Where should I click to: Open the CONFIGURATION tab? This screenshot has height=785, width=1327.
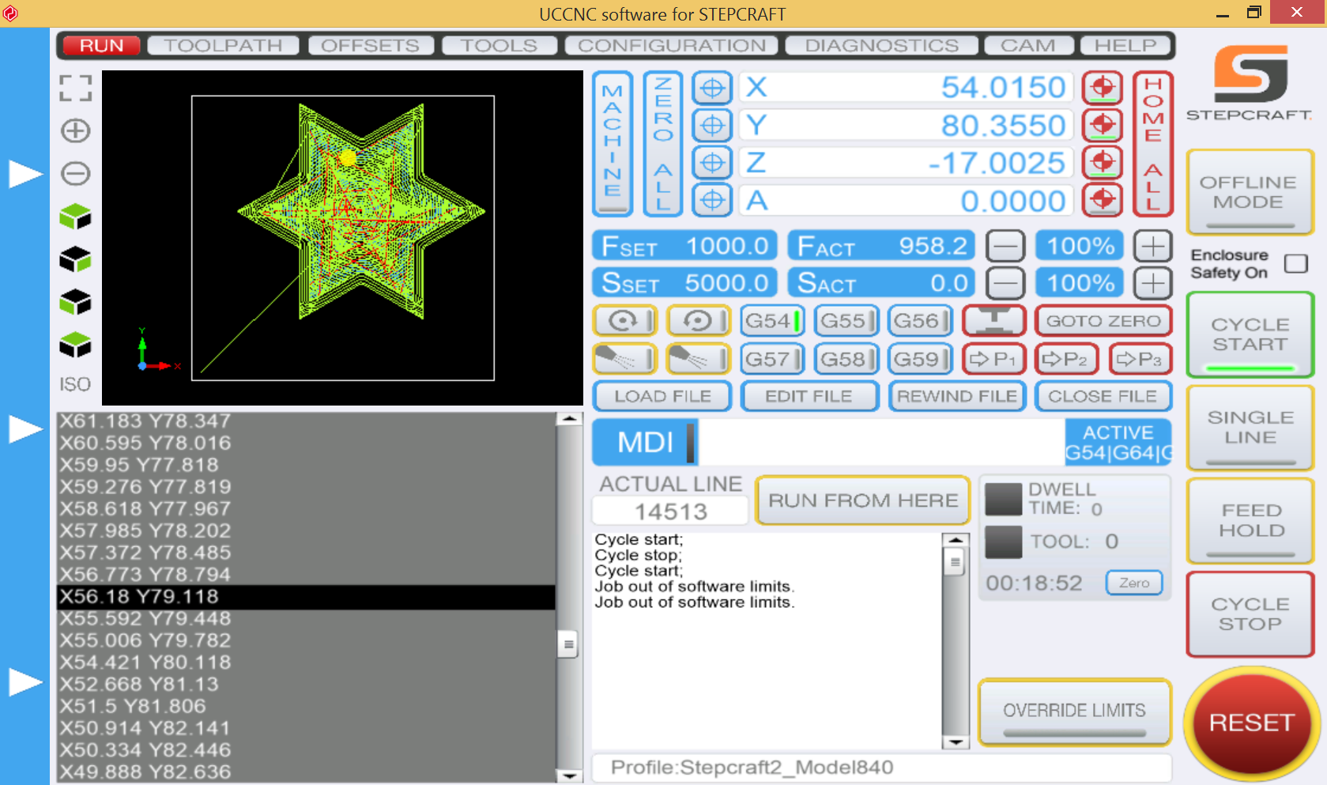(x=672, y=46)
